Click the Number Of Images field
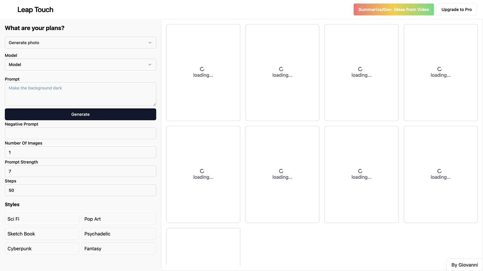Viewport: 483px width, 271px height. pyautogui.click(x=80, y=152)
